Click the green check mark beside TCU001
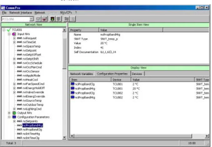The image size is (212, 147). pyautogui.click(x=9, y=30)
